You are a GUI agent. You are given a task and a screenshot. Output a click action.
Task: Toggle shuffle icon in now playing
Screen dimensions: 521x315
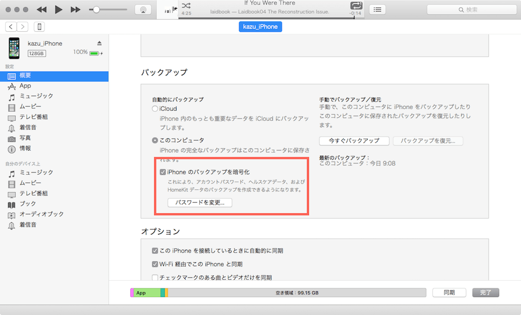coord(186,5)
